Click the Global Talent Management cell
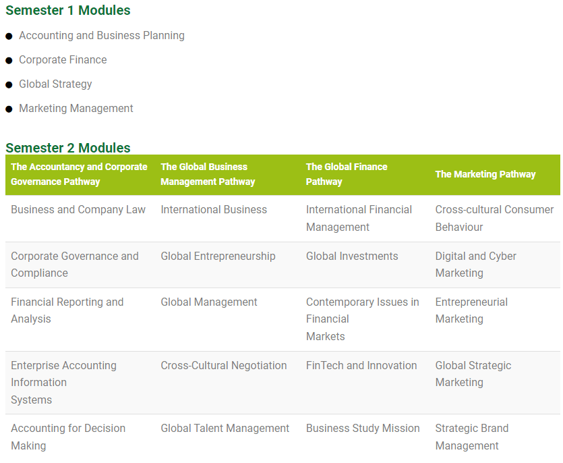The width and height of the screenshot is (563, 463). point(225,429)
